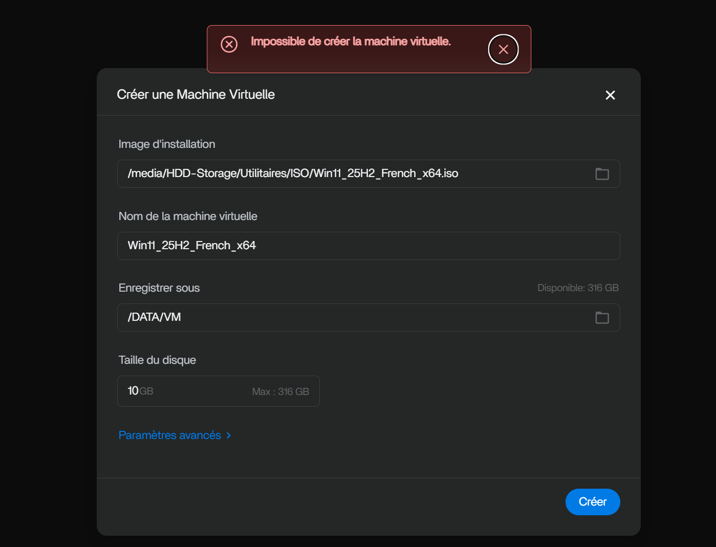Dismiss the error notification with its X button

(503, 49)
